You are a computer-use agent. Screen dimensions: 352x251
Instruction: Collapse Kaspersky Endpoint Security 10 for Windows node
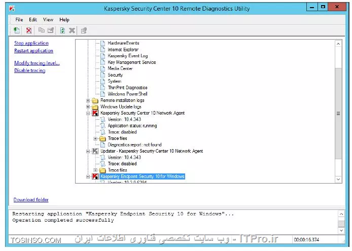[88, 176]
